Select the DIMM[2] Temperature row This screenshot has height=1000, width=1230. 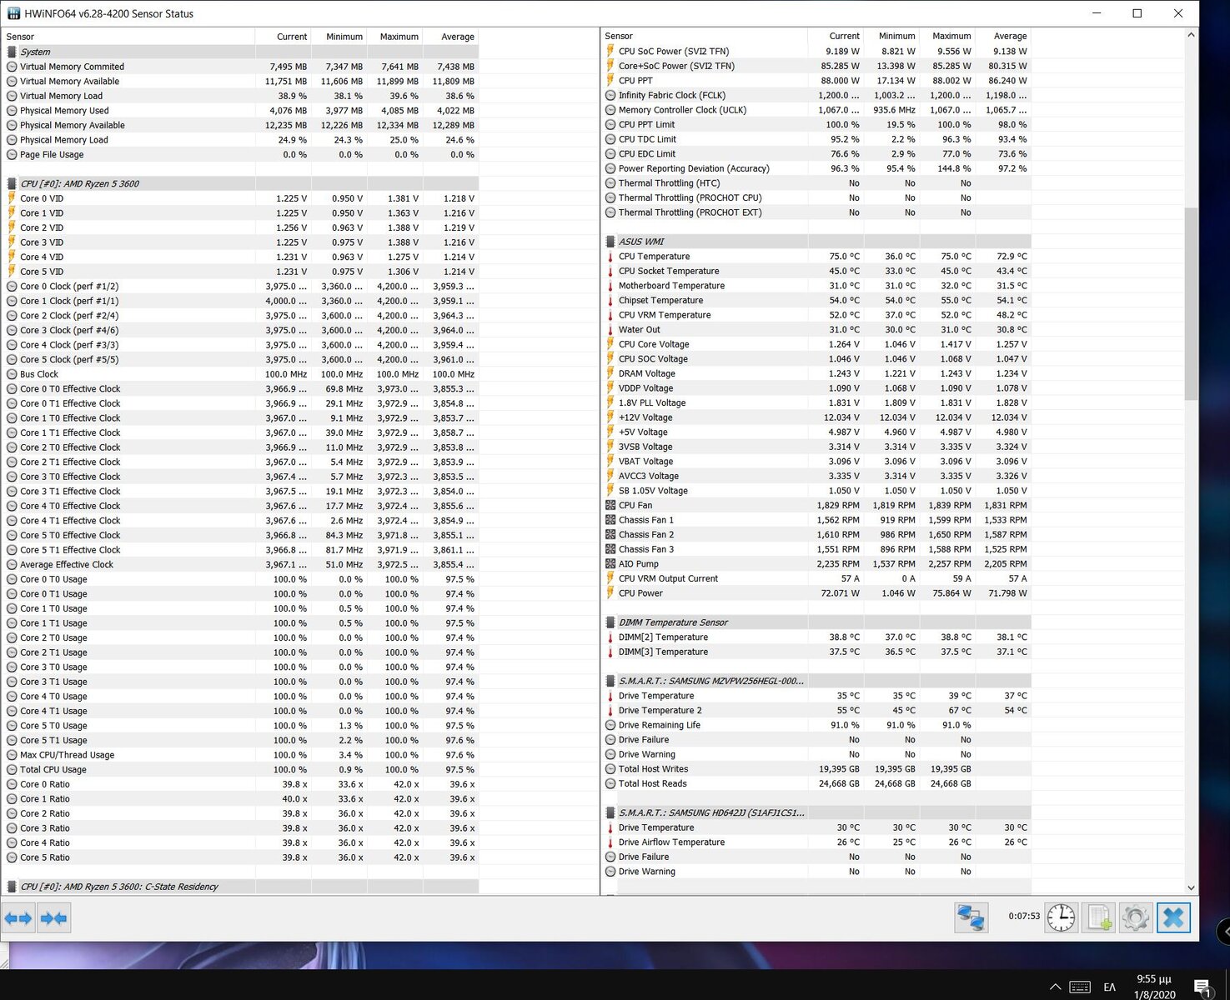point(816,637)
